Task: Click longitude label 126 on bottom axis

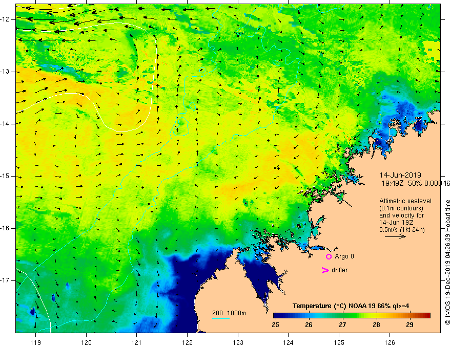Action: click(389, 342)
